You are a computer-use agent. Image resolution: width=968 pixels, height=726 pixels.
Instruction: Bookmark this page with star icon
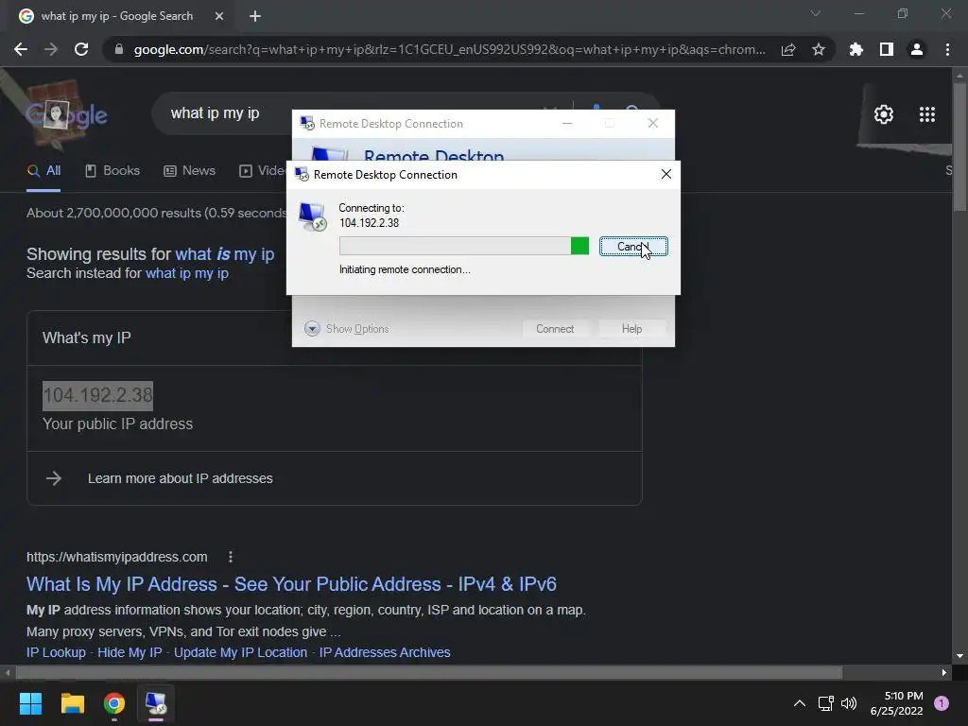[x=818, y=49]
